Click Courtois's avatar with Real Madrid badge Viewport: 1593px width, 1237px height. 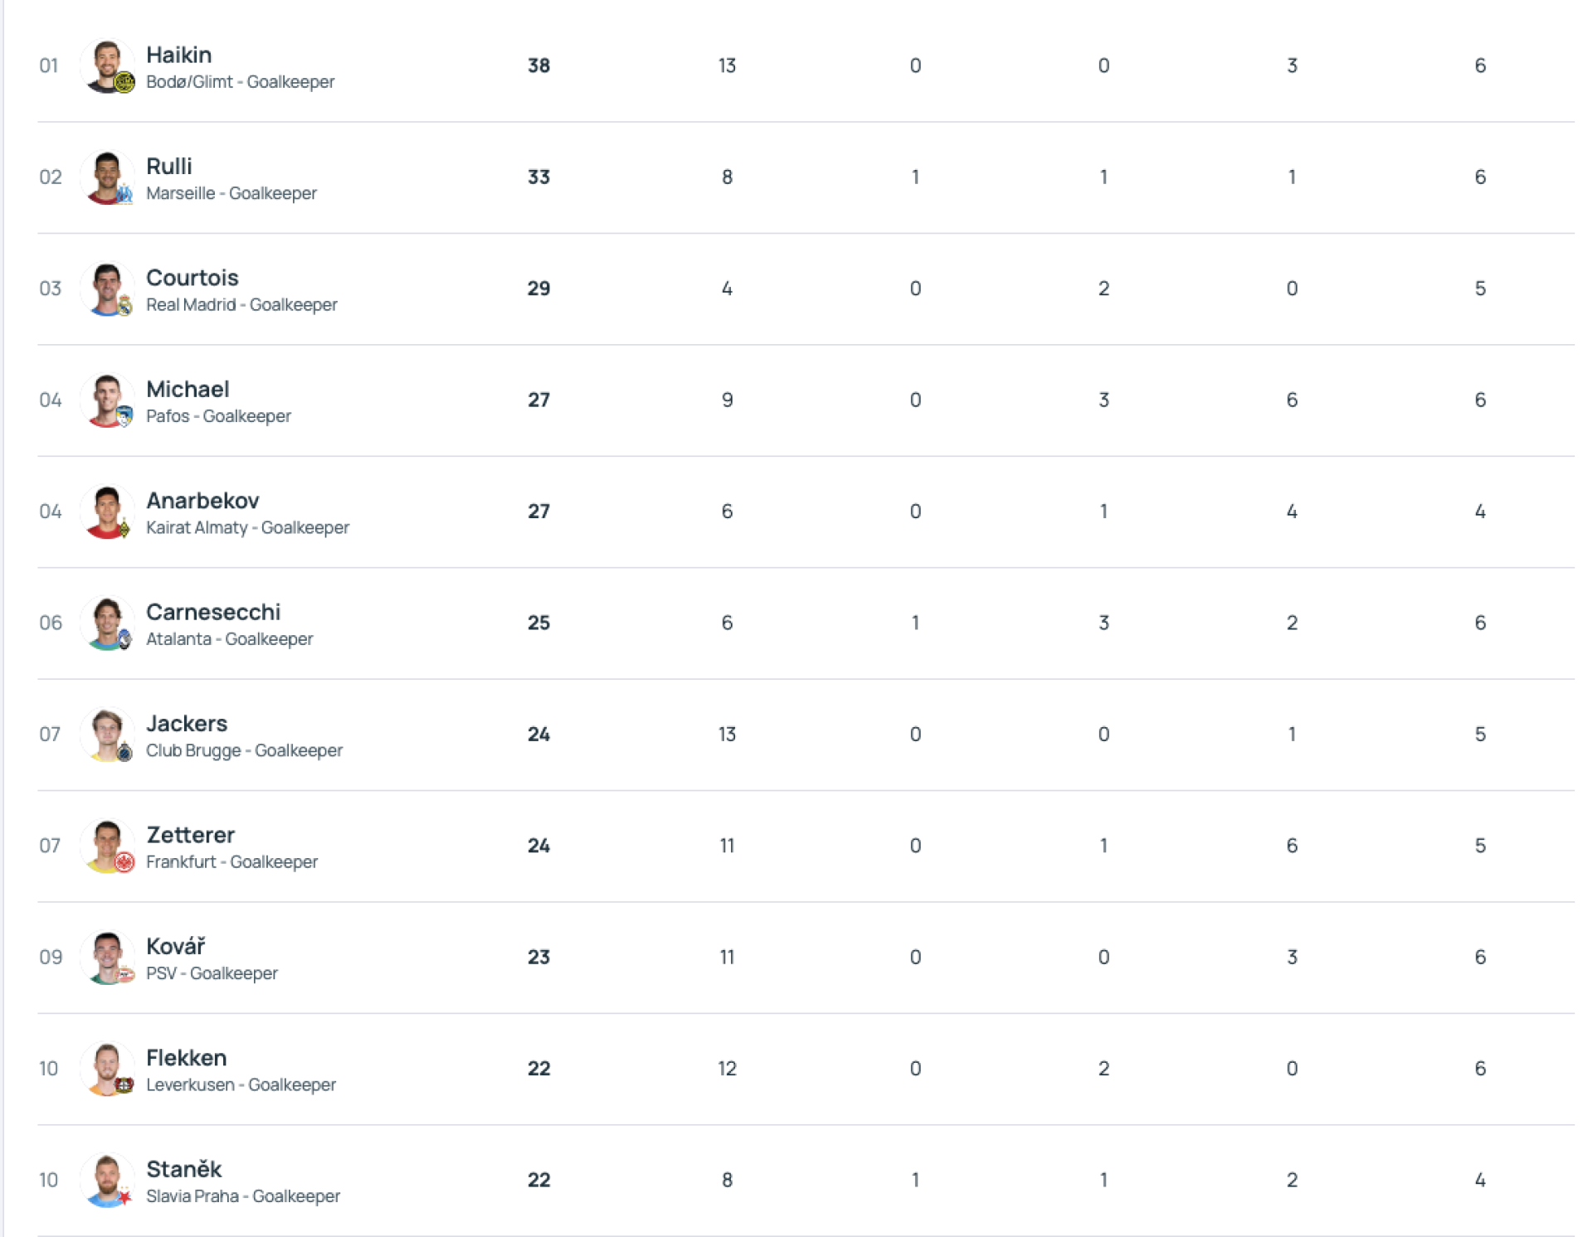click(107, 289)
